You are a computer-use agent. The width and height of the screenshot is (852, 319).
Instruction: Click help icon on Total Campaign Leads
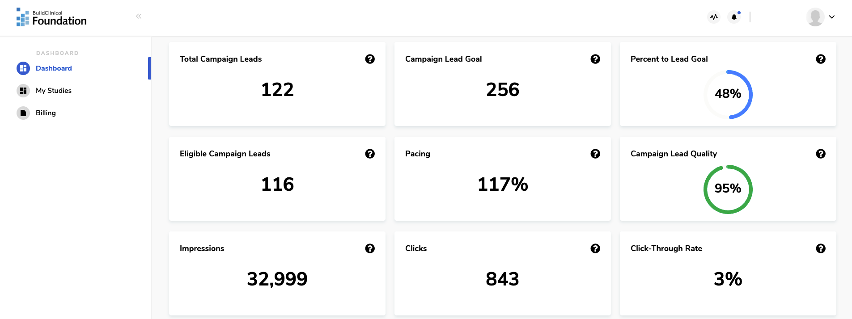click(370, 59)
